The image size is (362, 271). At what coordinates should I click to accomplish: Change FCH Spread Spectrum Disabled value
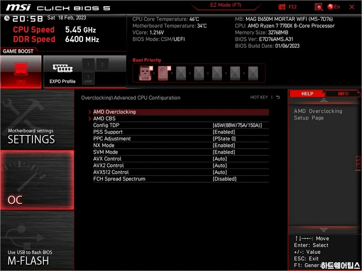pos(224,179)
